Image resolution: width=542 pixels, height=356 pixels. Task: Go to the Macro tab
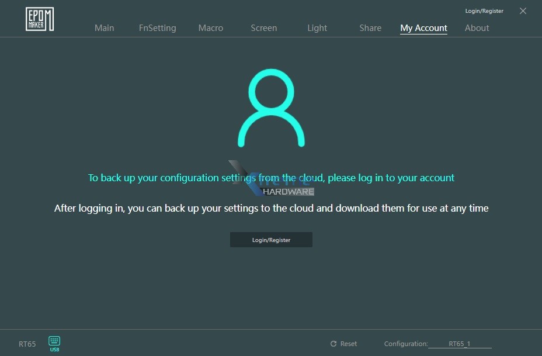[210, 28]
